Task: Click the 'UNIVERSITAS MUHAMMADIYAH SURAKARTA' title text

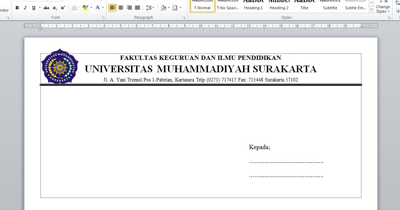Action: click(201, 69)
